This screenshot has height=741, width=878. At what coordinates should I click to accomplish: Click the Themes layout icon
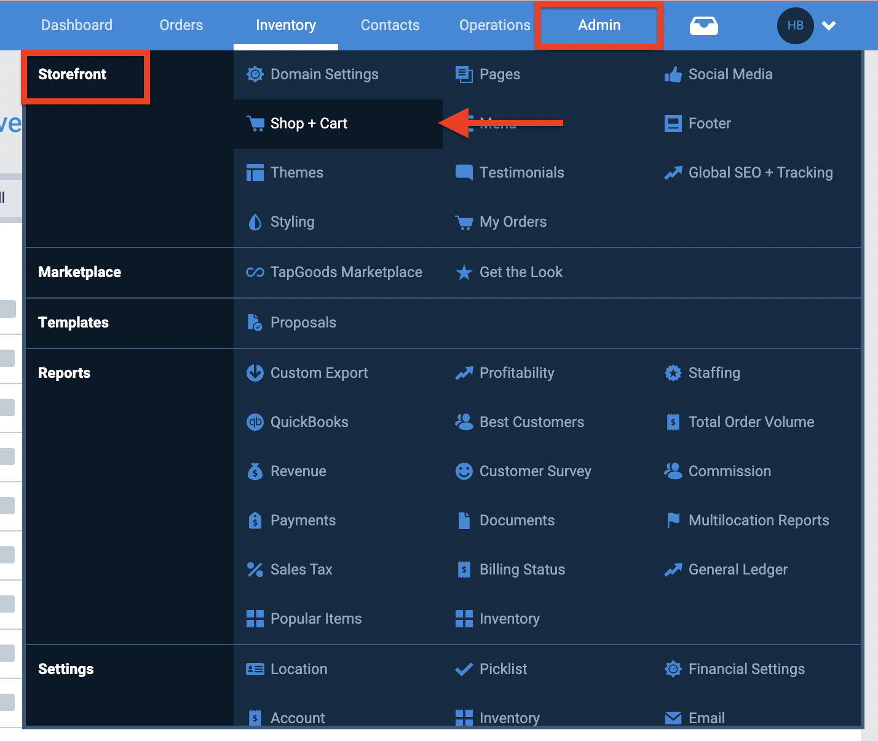click(255, 173)
